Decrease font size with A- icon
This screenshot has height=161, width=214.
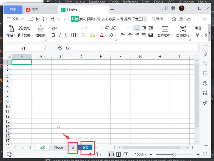click(113, 28)
